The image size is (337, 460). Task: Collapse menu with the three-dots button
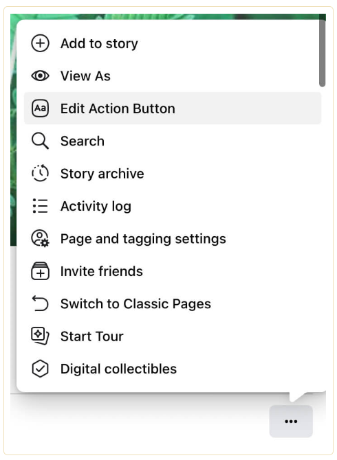[291, 422]
